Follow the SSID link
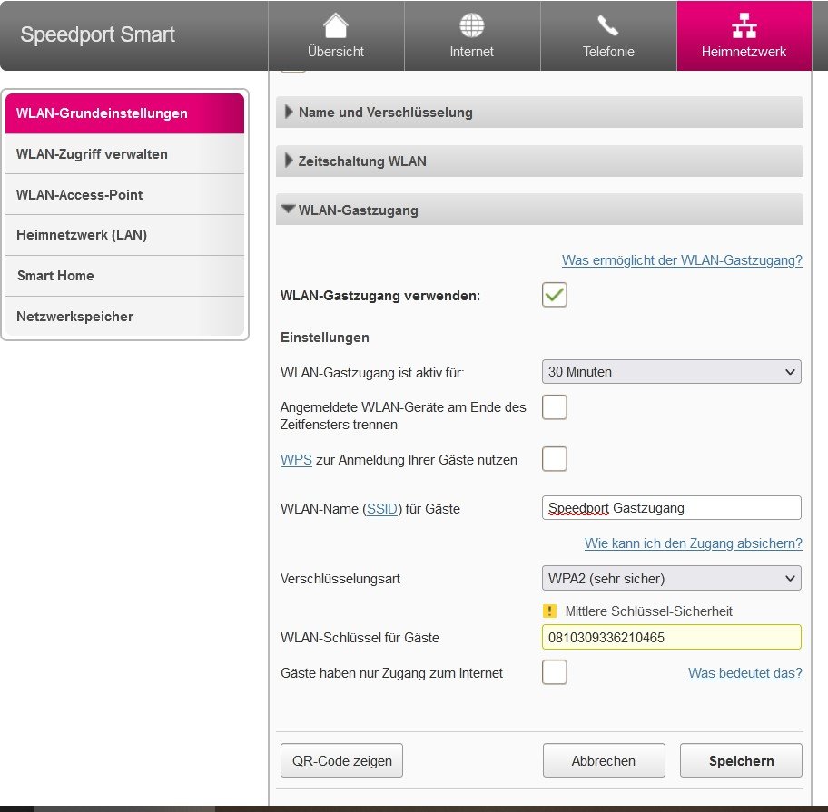 point(382,509)
